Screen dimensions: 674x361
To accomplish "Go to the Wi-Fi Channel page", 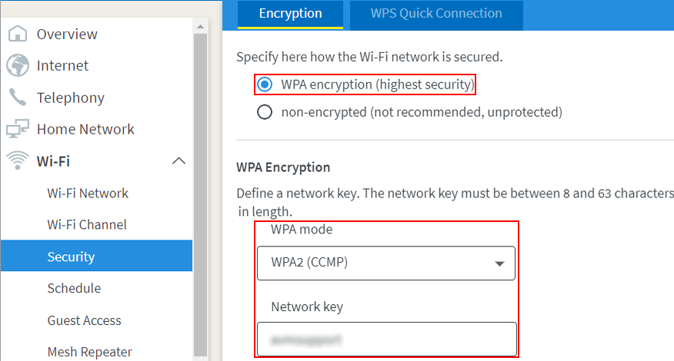I will tap(87, 224).
